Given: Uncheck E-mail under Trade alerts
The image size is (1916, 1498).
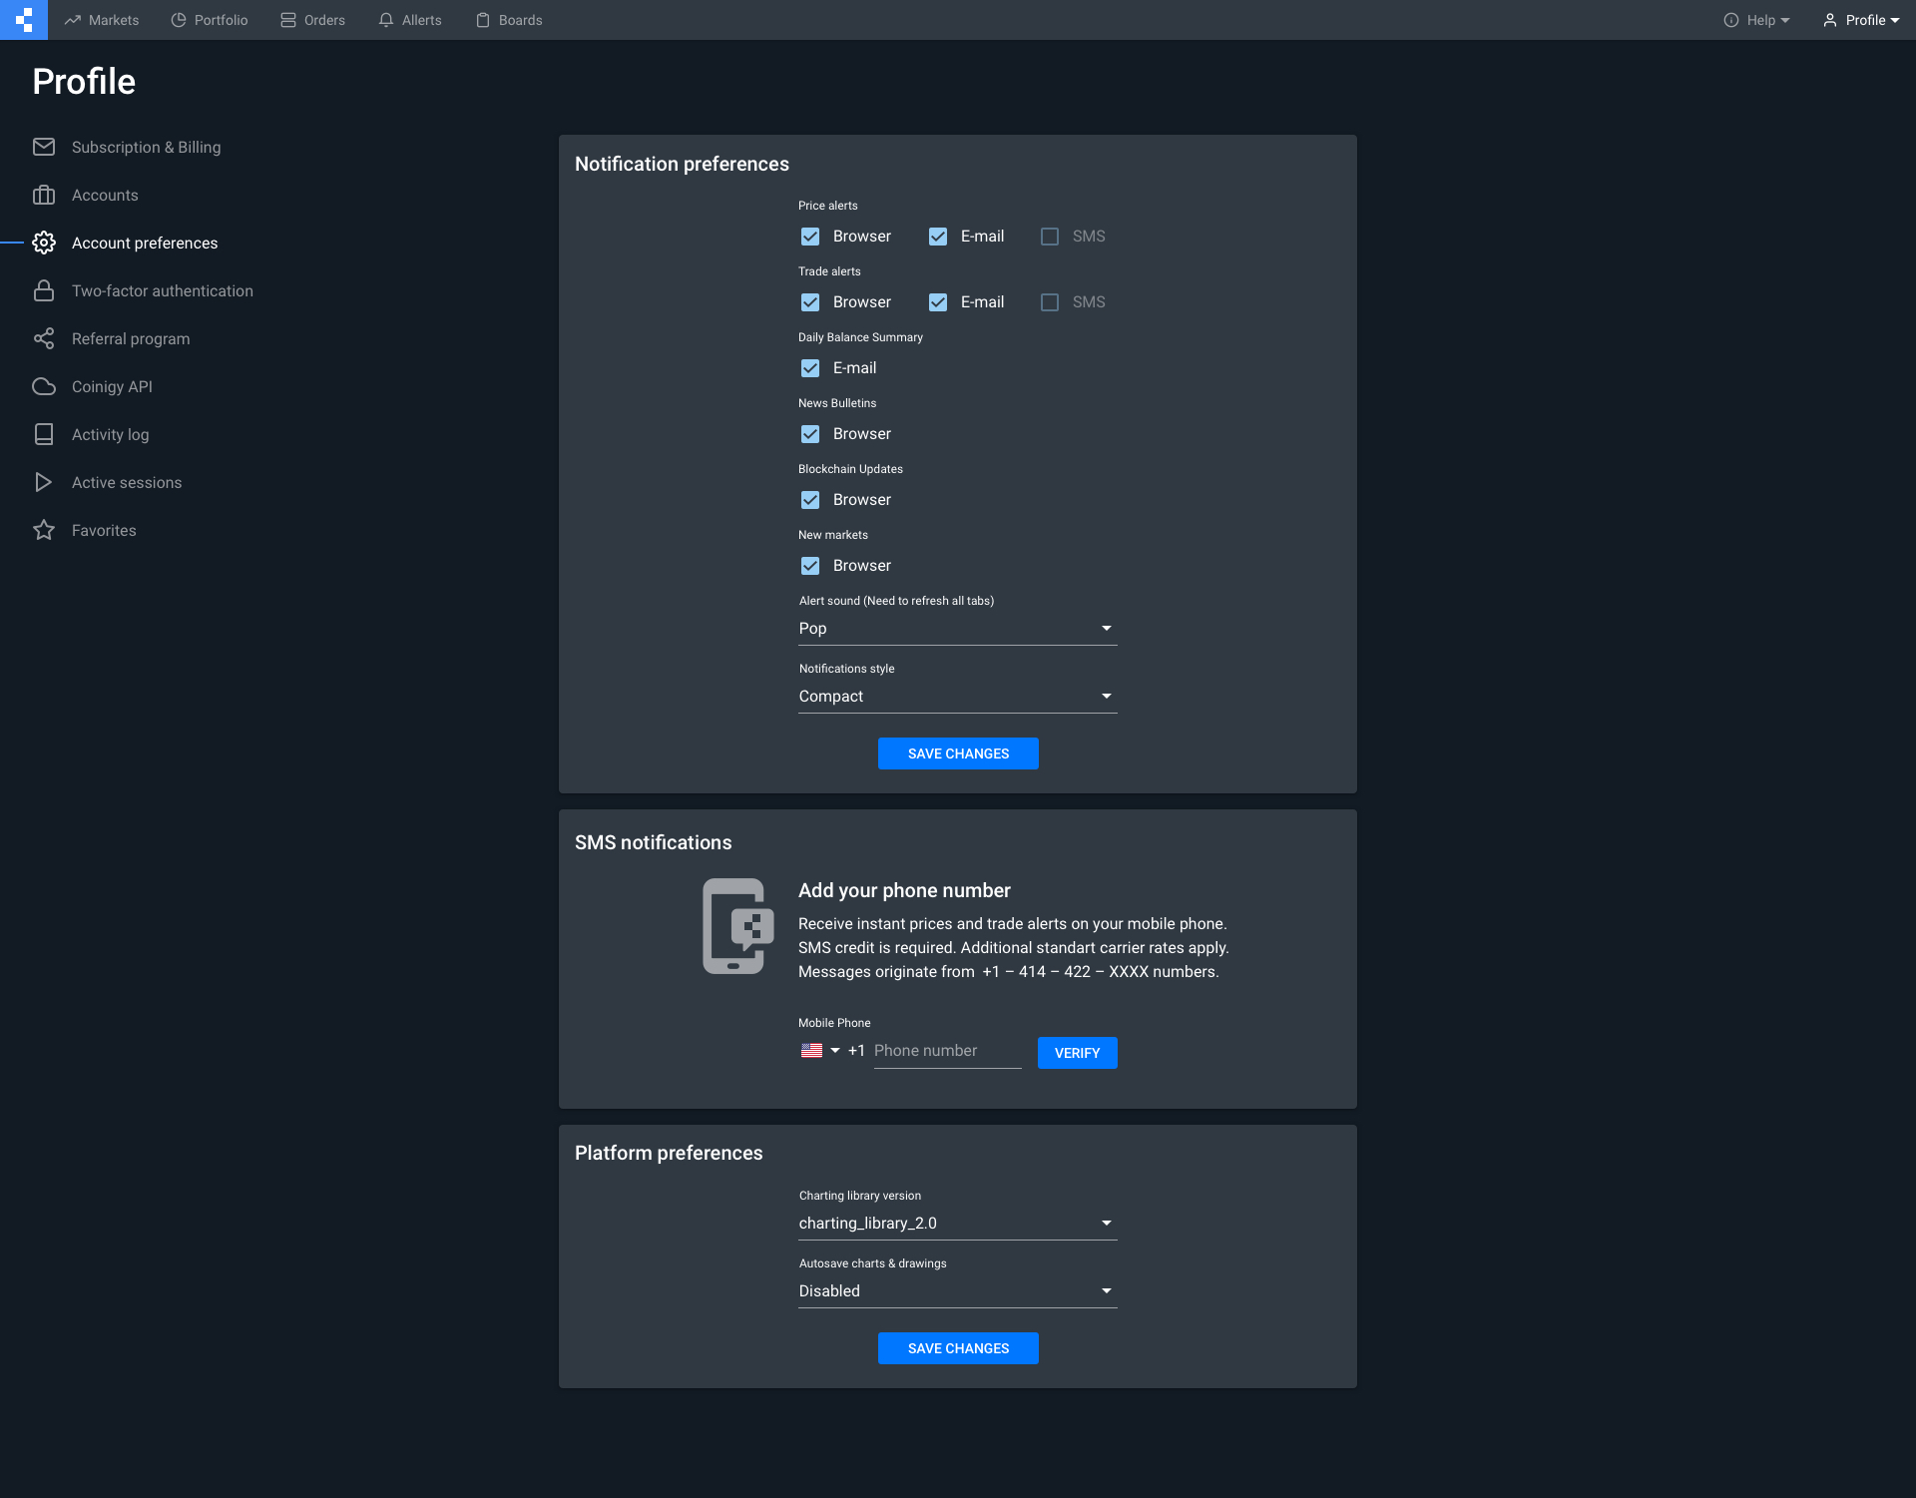Looking at the screenshot, I should (x=938, y=302).
